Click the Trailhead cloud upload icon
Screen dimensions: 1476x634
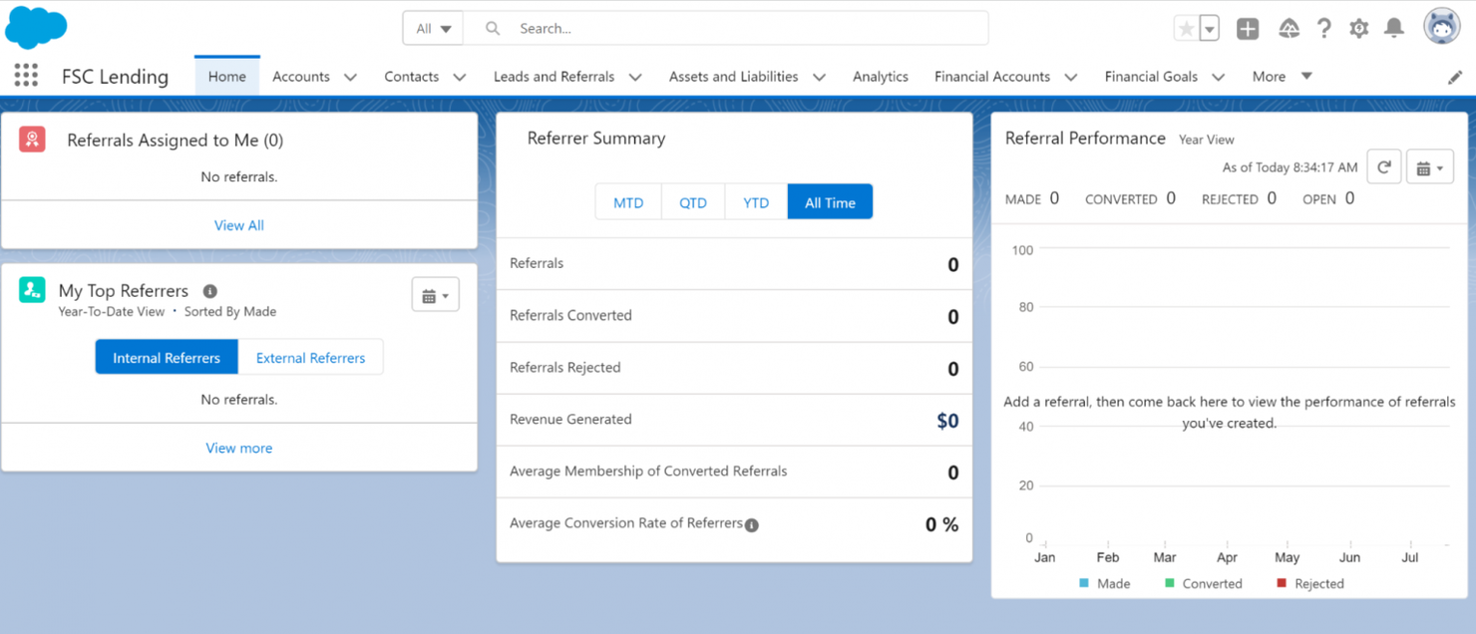click(1289, 28)
